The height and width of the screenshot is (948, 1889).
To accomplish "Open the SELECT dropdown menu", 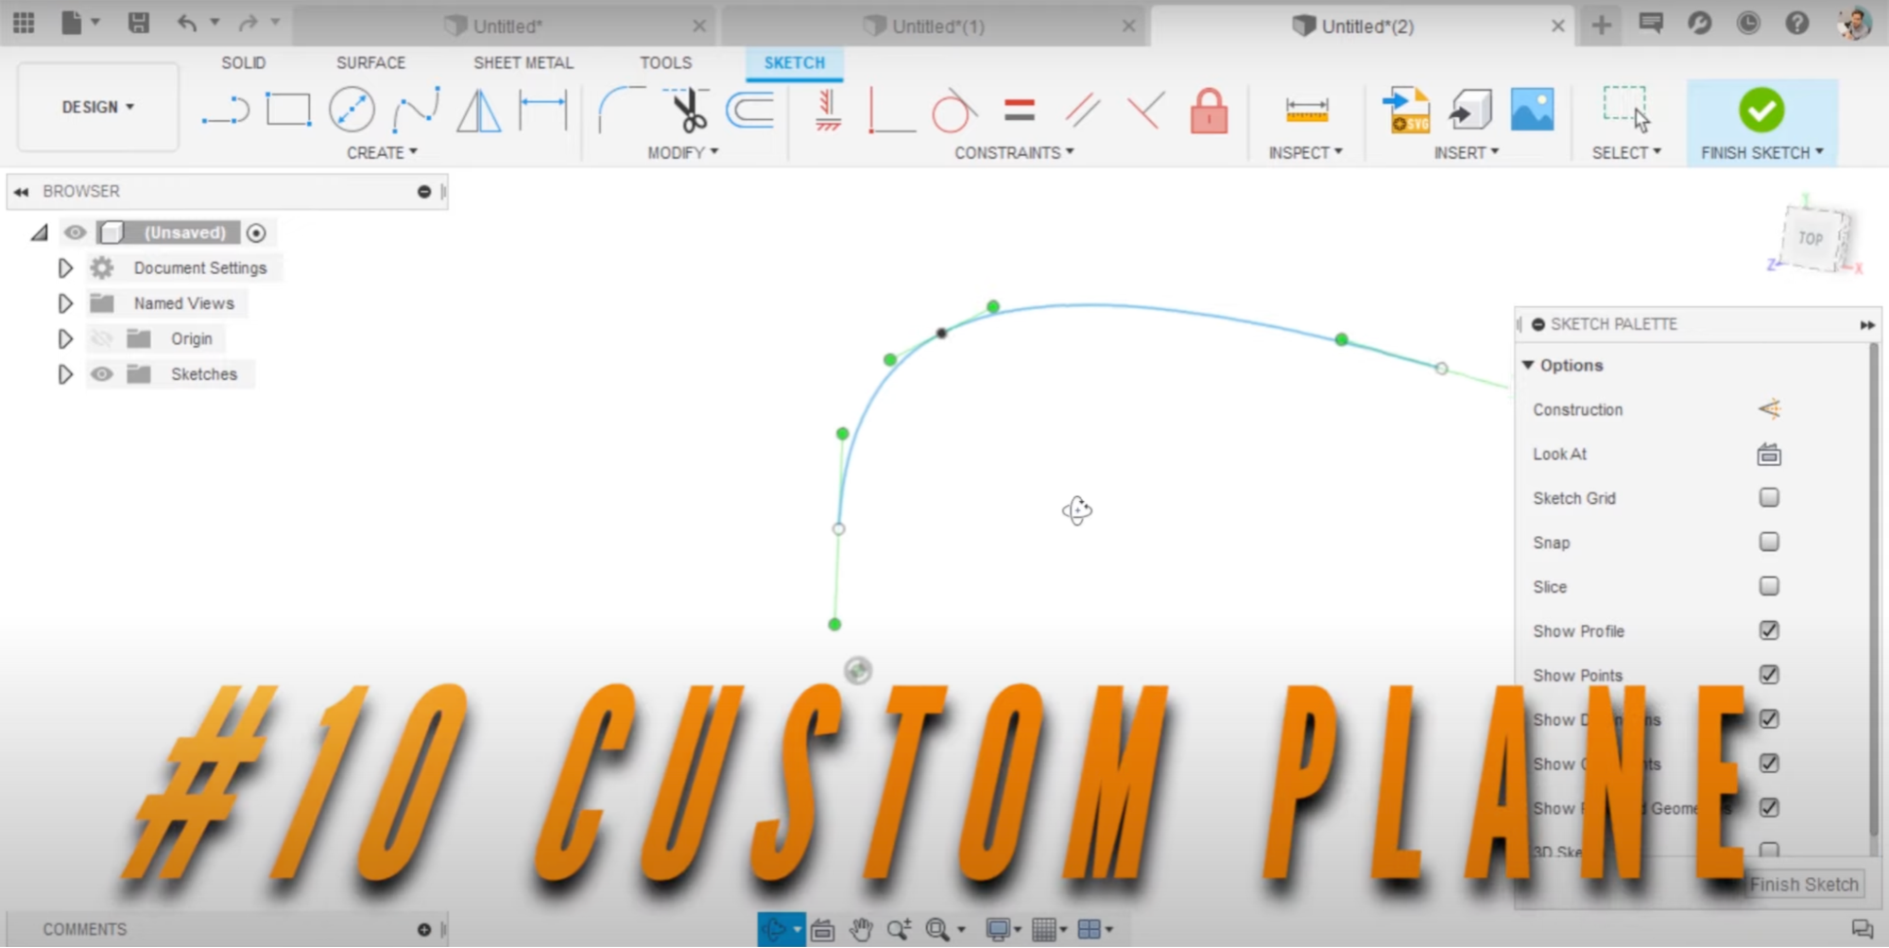I will pyautogui.click(x=1626, y=152).
